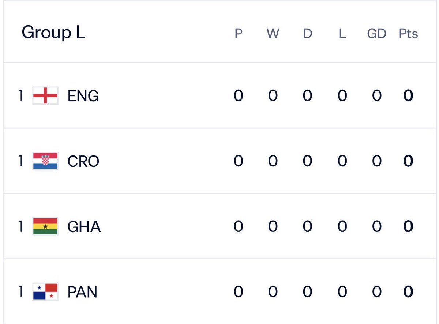The image size is (439, 324).
Task: Click the P column header
Action: [x=239, y=34]
